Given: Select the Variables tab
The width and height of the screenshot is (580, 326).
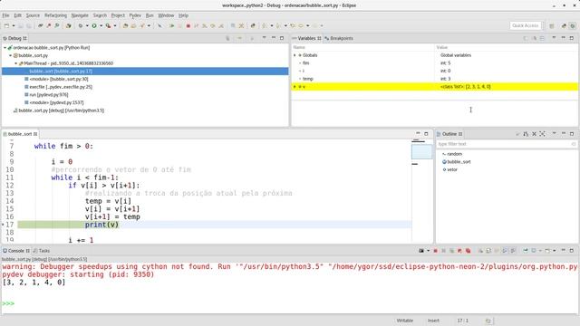Looking at the screenshot, I should [306, 38].
